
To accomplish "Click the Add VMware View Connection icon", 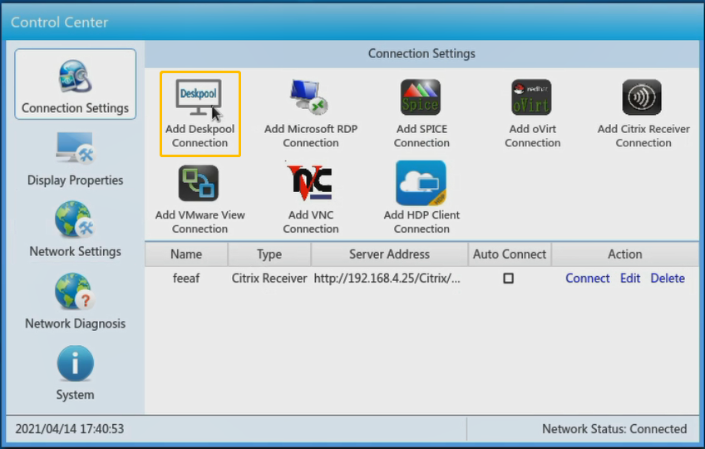I will [x=198, y=183].
